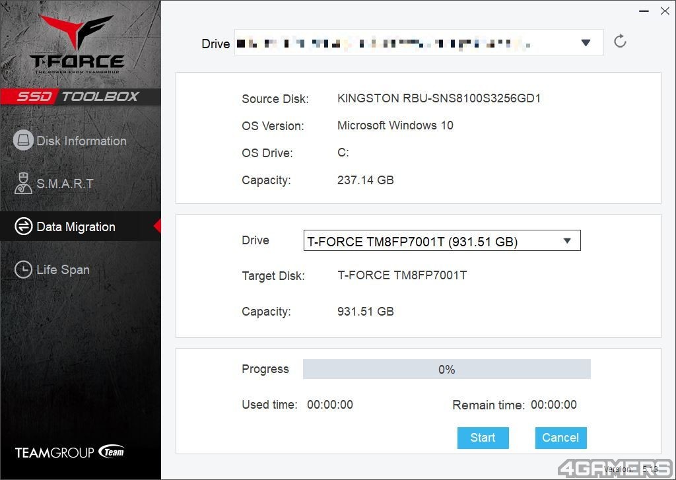Screen dimensions: 676x480
Task: Cancel the data migration
Action: (560, 438)
